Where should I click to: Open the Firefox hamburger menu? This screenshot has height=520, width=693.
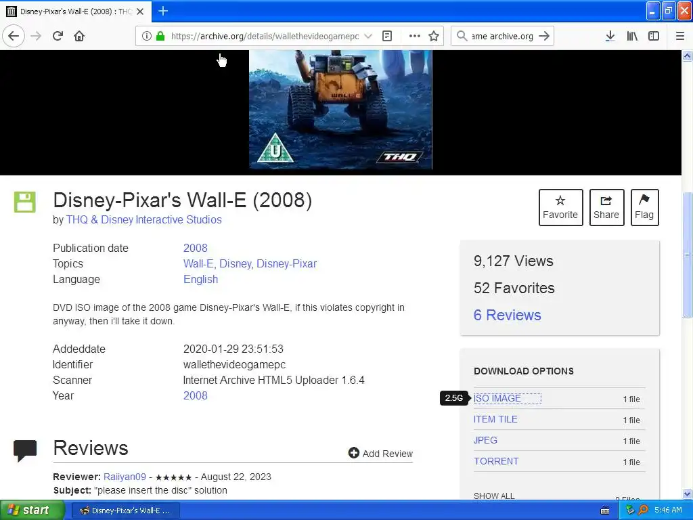[679, 36]
